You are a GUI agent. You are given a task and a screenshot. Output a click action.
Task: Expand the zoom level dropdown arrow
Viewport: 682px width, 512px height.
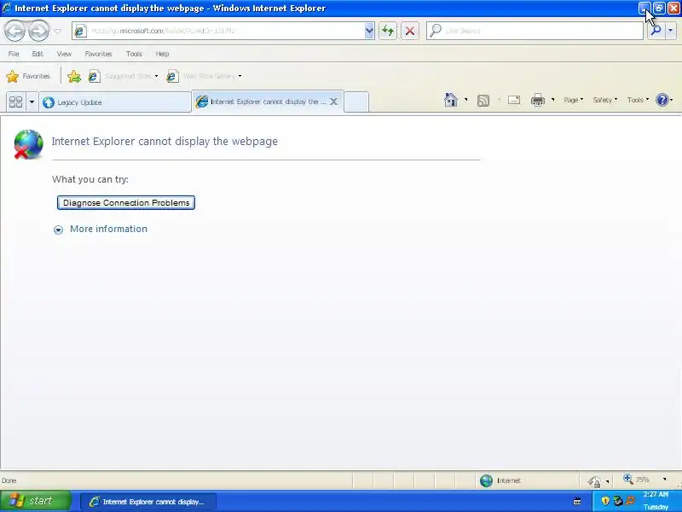pos(664,480)
